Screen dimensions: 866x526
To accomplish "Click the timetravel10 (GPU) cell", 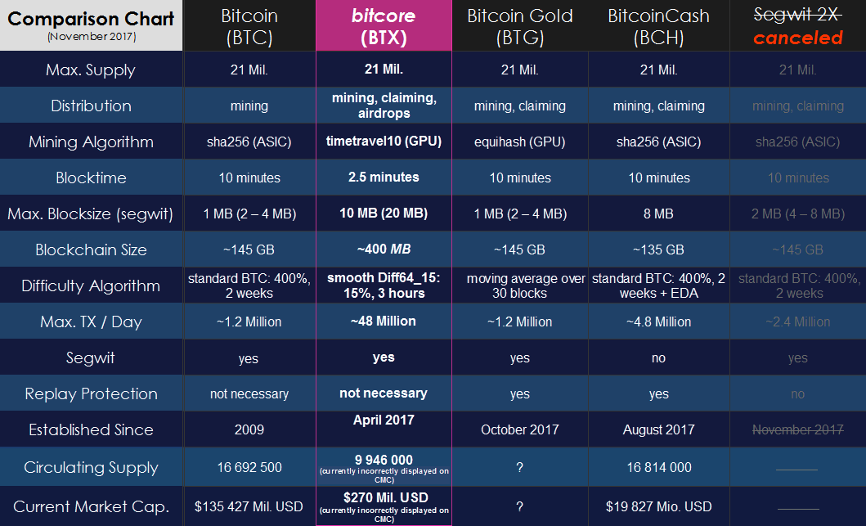I will click(384, 141).
